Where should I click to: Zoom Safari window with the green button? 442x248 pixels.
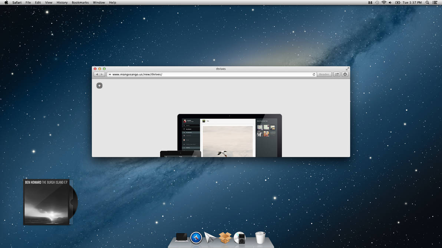104,69
